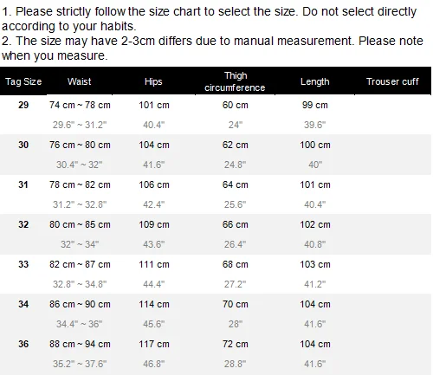Select tag size 36 row label
The image size is (433, 375).
click(23, 344)
